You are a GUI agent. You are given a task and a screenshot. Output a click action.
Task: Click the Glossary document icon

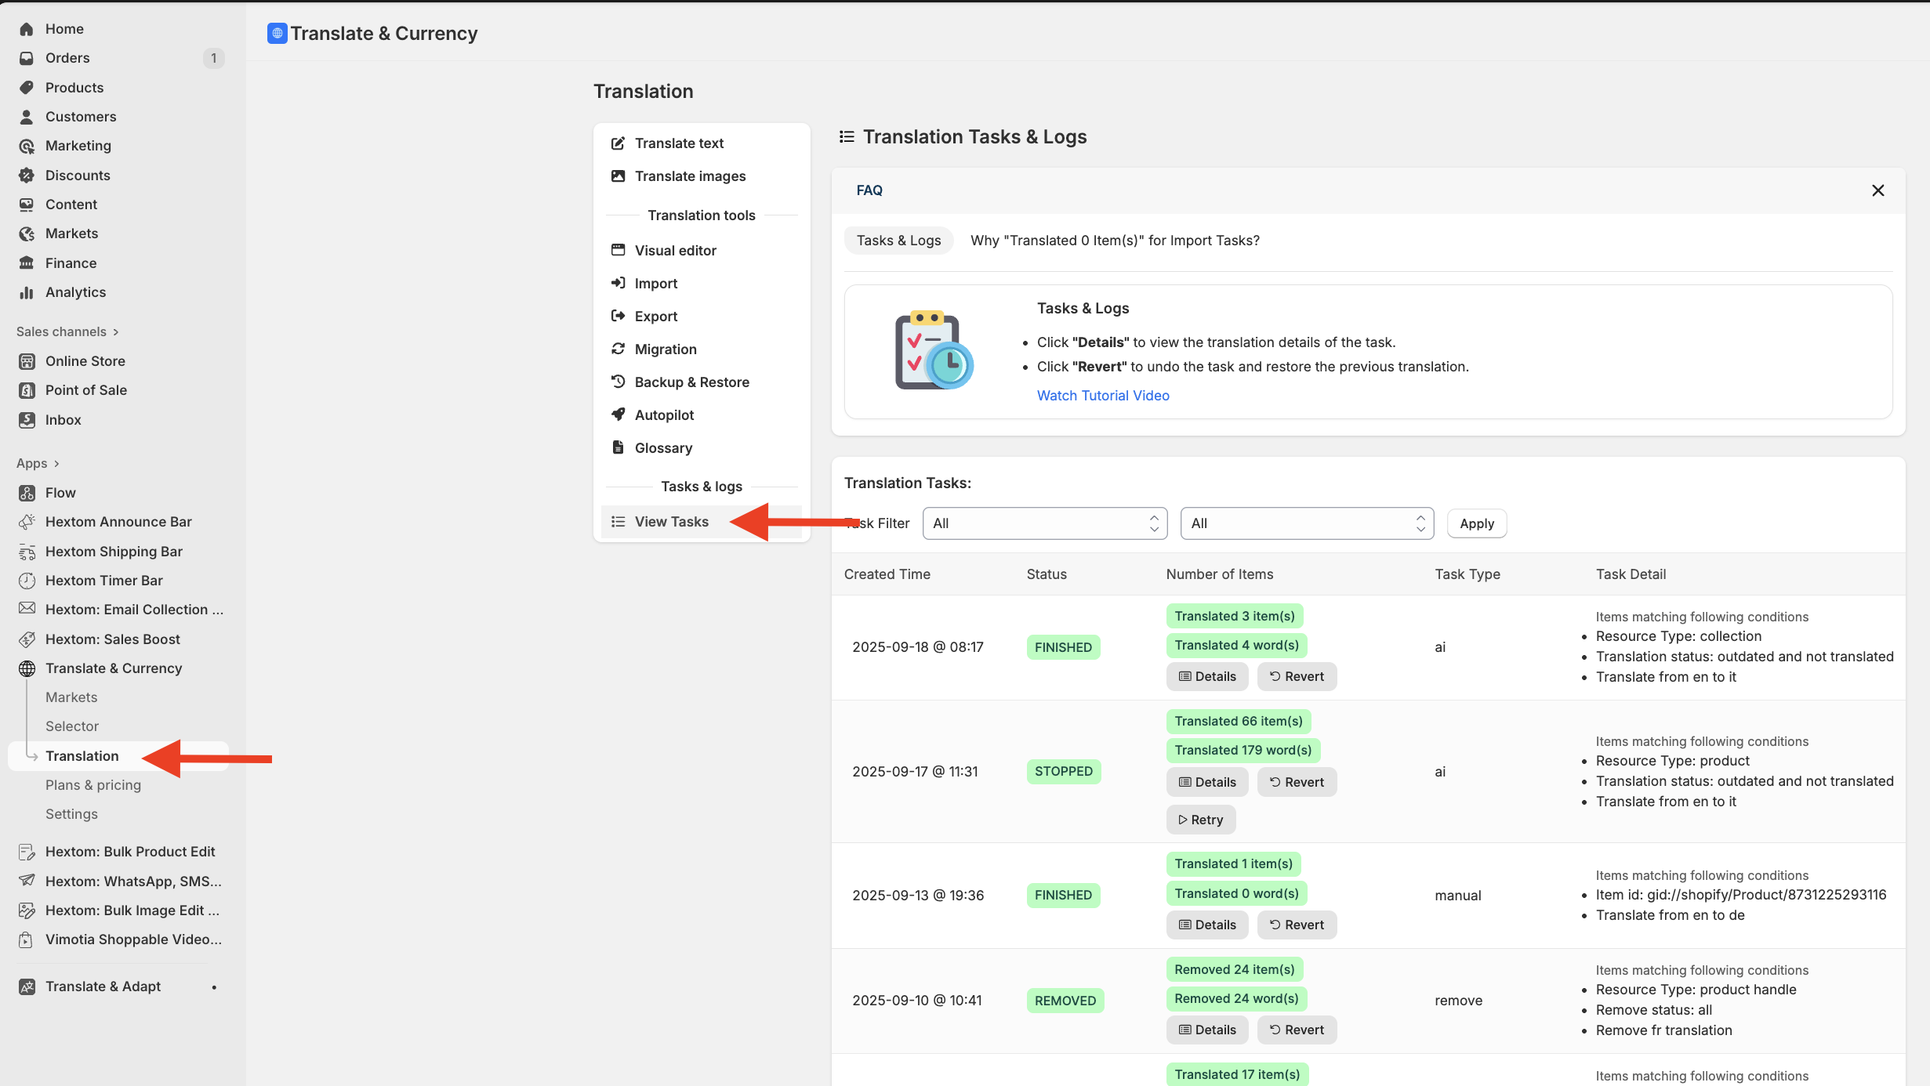pos(618,447)
